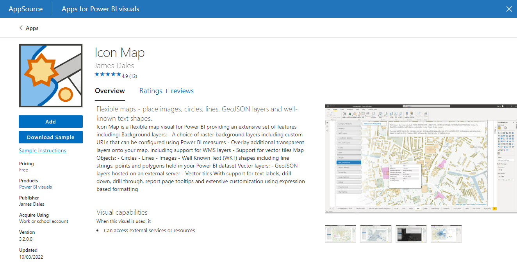This screenshot has height=263, width=517.
Task: Click the Quick measure icon
Action: coord(411,114)
